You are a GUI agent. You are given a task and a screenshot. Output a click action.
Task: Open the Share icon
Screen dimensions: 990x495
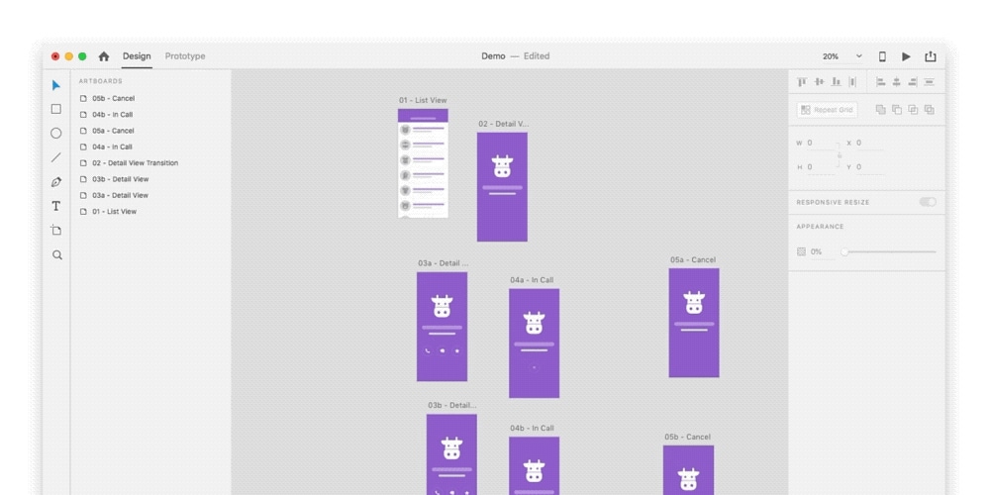click(x=930, y=56)
